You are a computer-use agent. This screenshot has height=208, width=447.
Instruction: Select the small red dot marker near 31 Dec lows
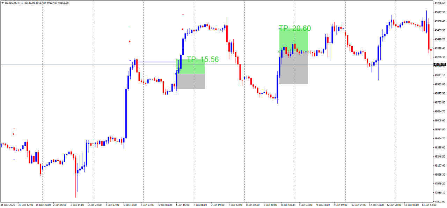coord(13,134)
